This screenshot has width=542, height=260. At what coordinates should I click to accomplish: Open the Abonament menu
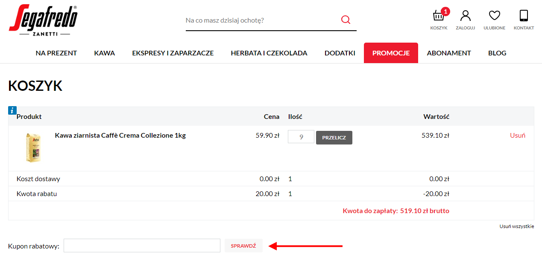point(449,53)
